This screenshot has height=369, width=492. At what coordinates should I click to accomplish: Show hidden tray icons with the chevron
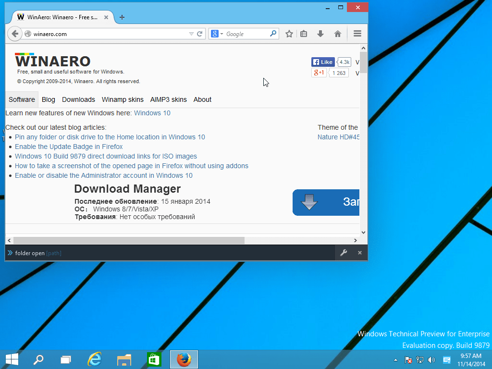pyautogui.click(x=395, y=359)
